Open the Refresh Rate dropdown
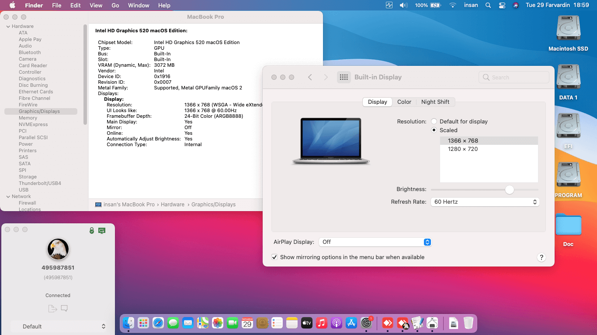Viewport: 597px width, 335px height. [x=485, y=202]
